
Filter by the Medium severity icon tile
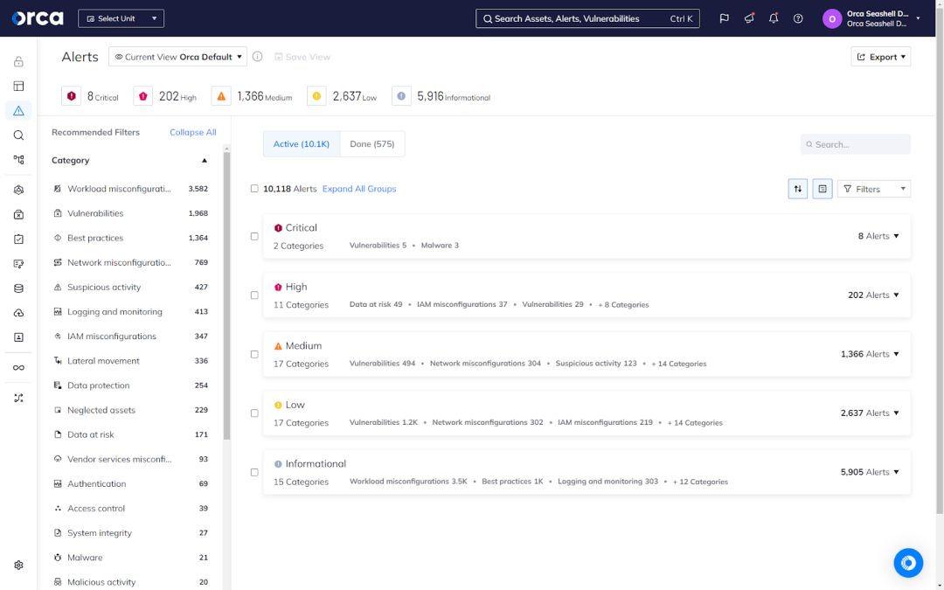pyautogui.click(x=221, y=96)
